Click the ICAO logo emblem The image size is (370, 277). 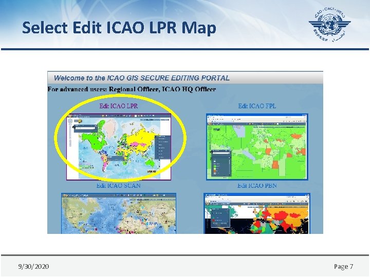[329, 25]
